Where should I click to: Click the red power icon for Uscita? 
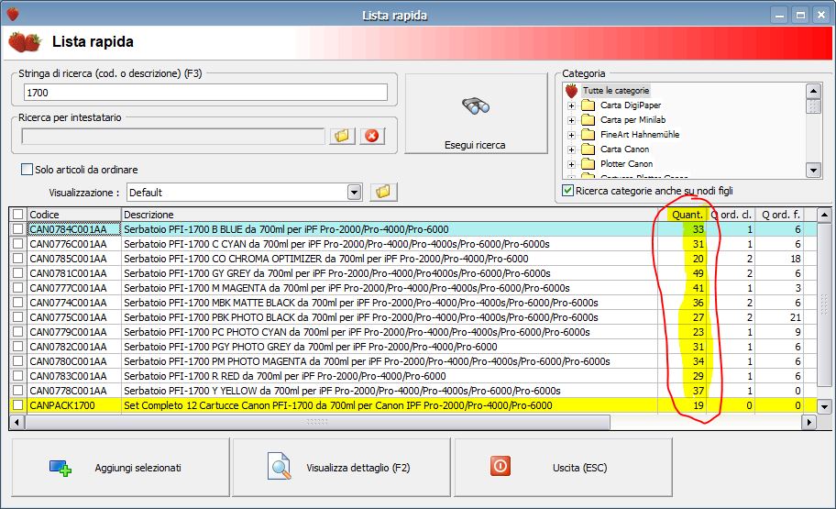point(500,466)
